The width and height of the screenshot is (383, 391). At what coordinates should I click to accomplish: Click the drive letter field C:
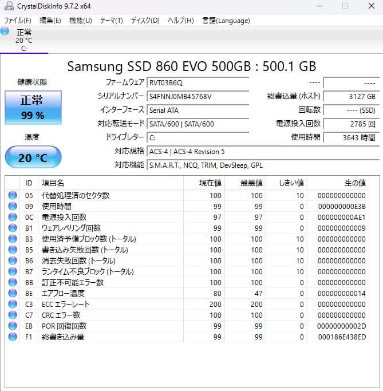[x=198, y=137]
